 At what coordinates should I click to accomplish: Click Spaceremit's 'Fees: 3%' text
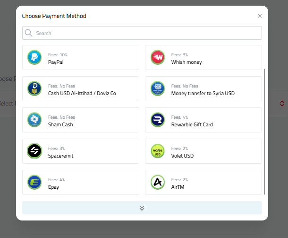pyautogui.click(x=56, y=149)
